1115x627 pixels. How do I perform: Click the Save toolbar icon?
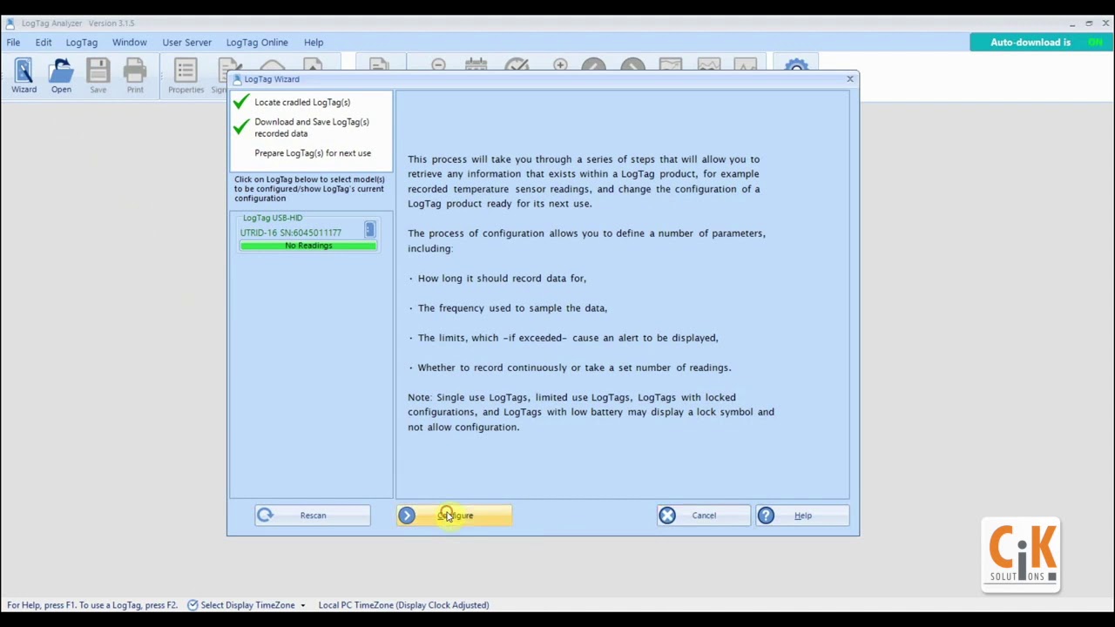tap(98, 75)
